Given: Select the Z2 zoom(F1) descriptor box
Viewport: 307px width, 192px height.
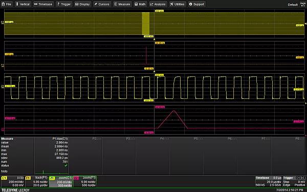Looking at the screenshot, I should click(85, 181).
